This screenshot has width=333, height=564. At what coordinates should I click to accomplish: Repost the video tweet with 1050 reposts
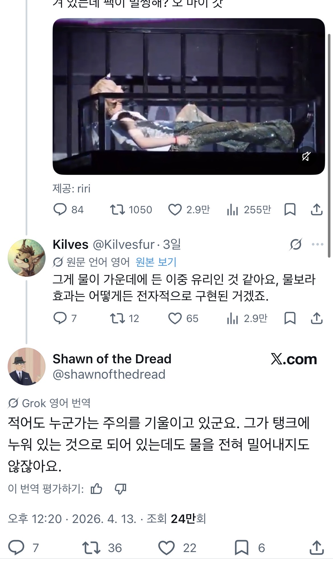coord(117,210)
